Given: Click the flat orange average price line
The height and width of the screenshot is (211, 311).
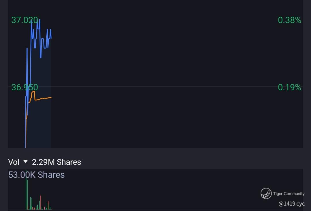Looking at the screenshot, I should click(45, 98).
